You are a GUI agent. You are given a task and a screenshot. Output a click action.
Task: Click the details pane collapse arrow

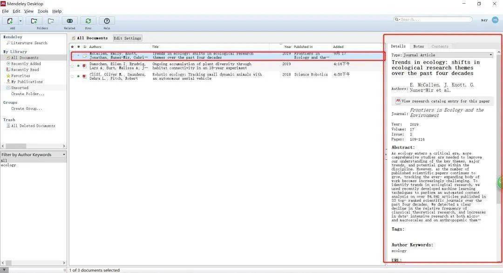point(386,154)
